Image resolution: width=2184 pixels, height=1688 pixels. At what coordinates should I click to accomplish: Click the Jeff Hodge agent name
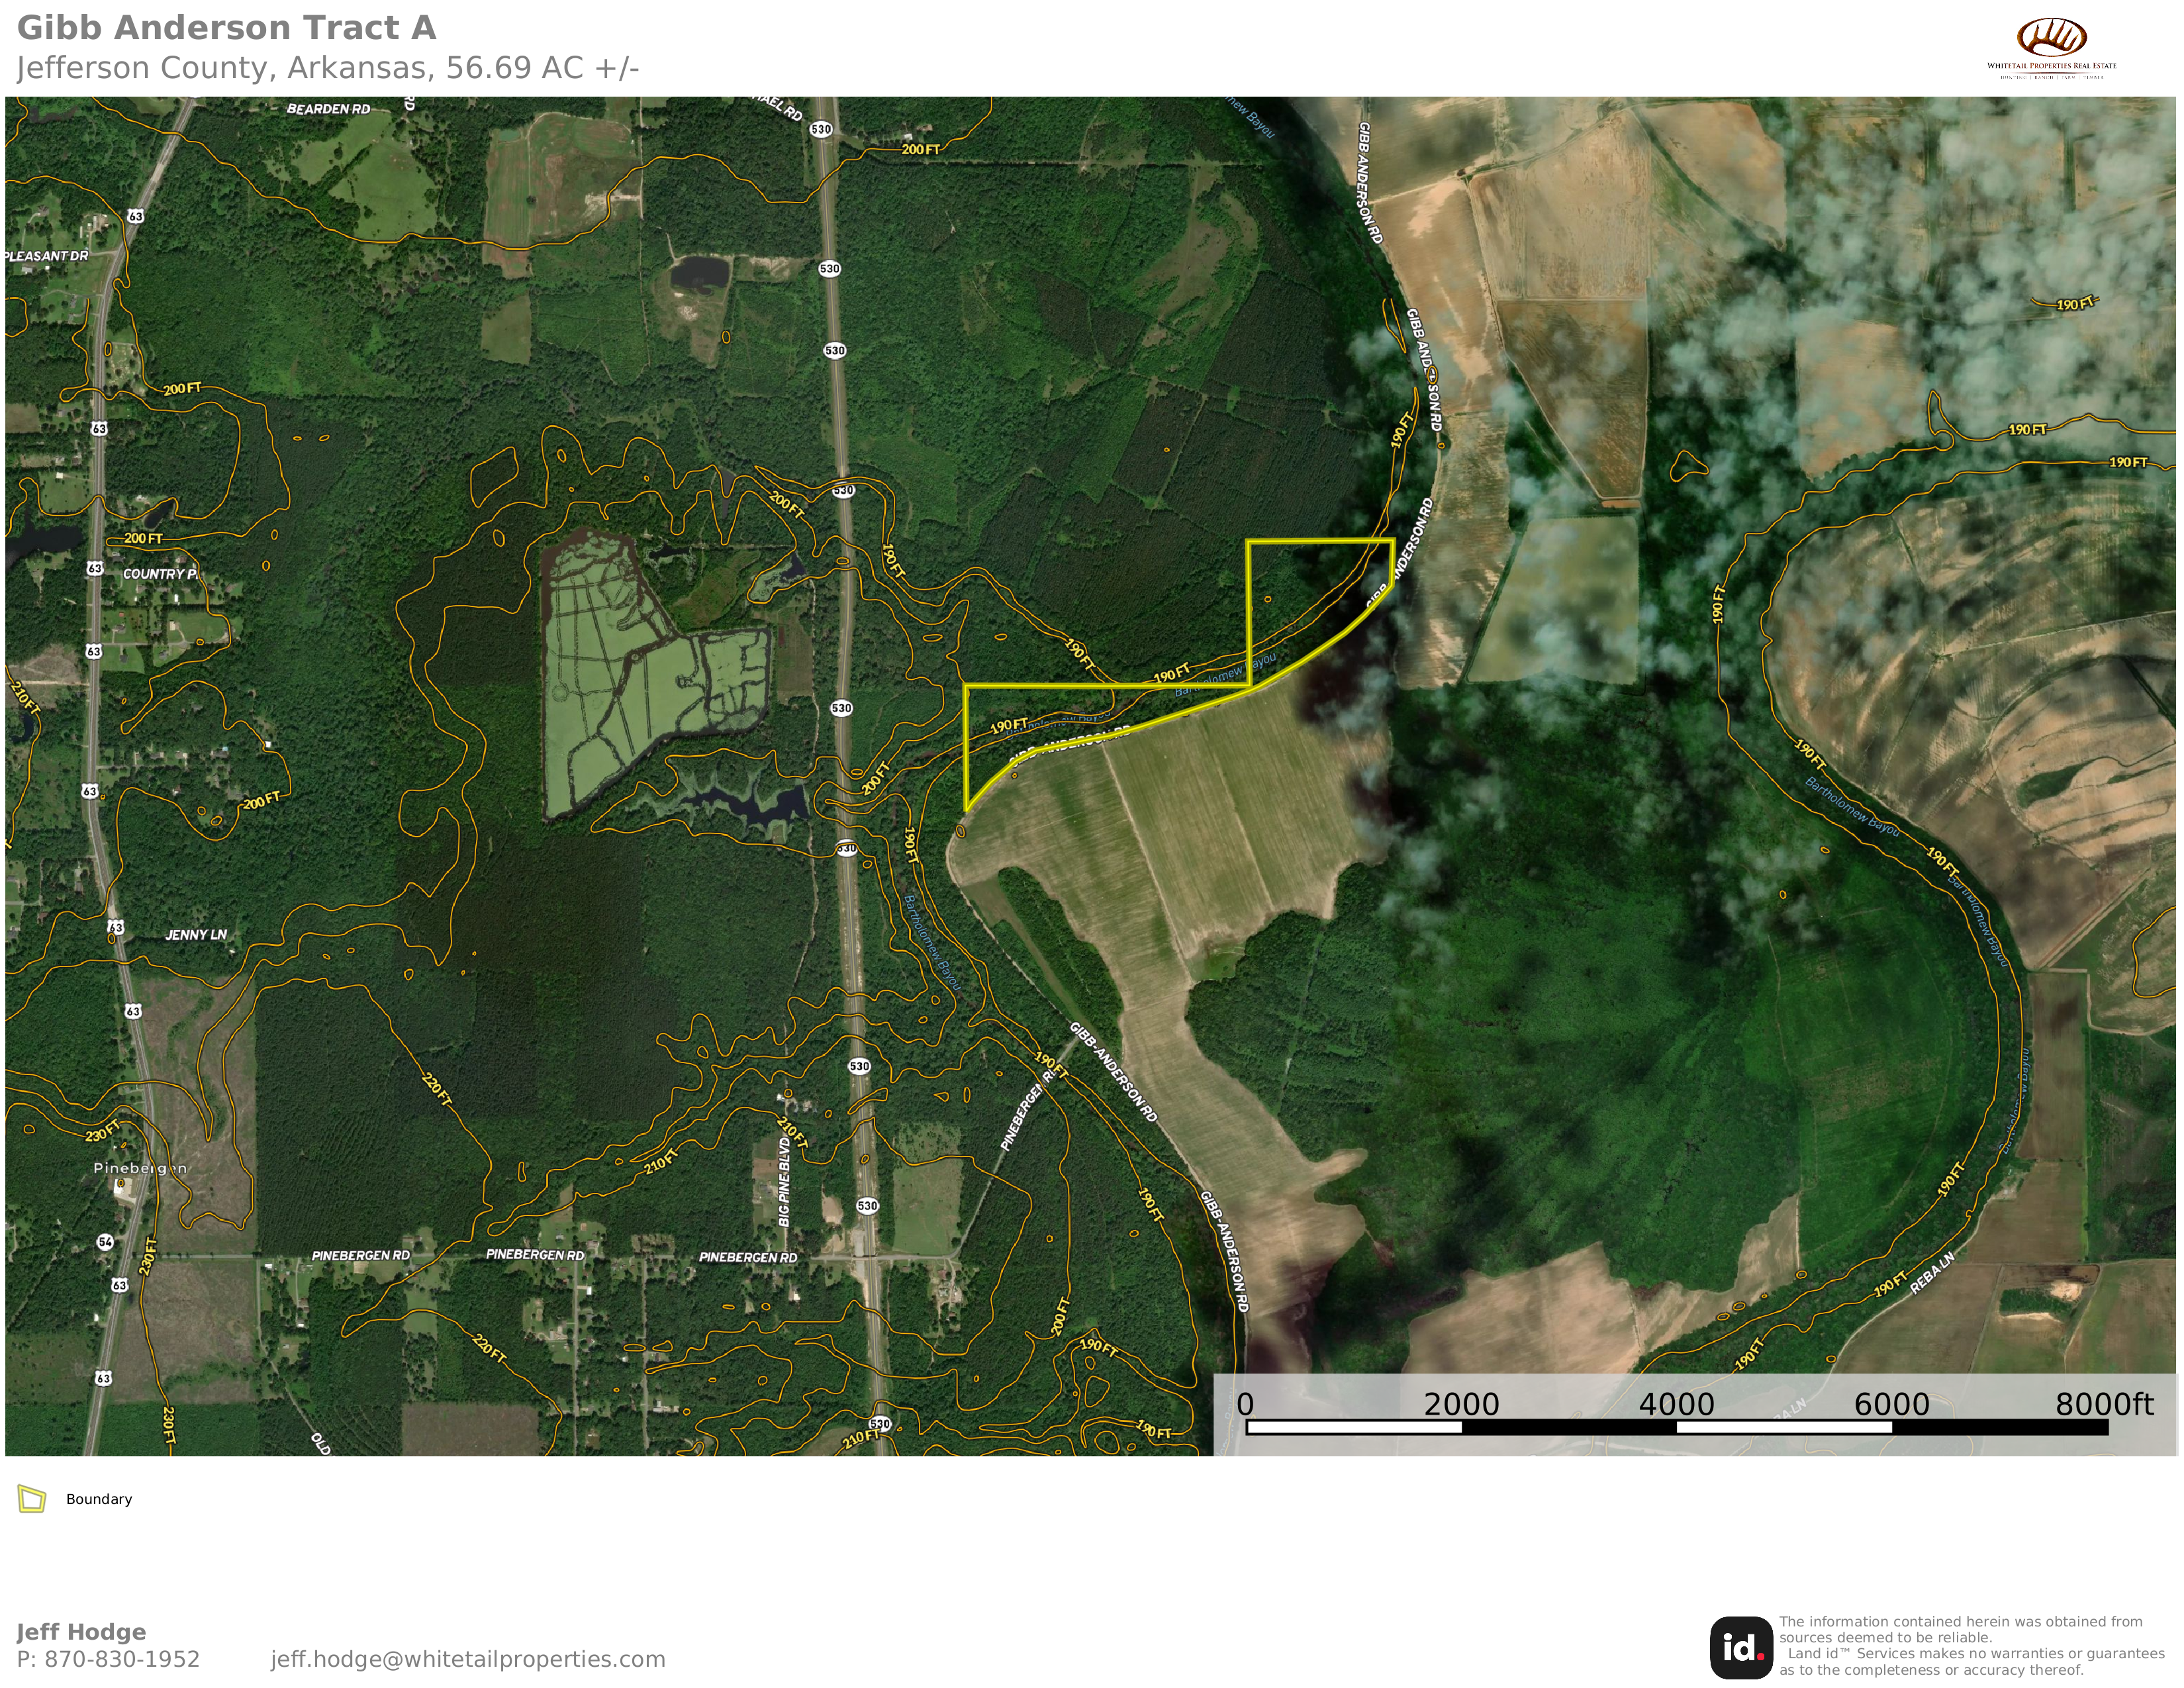(81, 1632)
